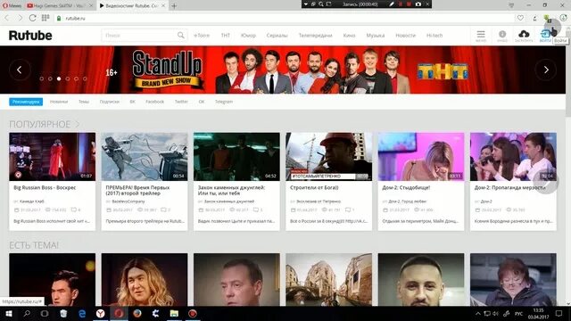The height and width of the screenshot is (321, 571).
Task: Click the camera snapshot icon in recorder
Action: (x=418, y=4)
